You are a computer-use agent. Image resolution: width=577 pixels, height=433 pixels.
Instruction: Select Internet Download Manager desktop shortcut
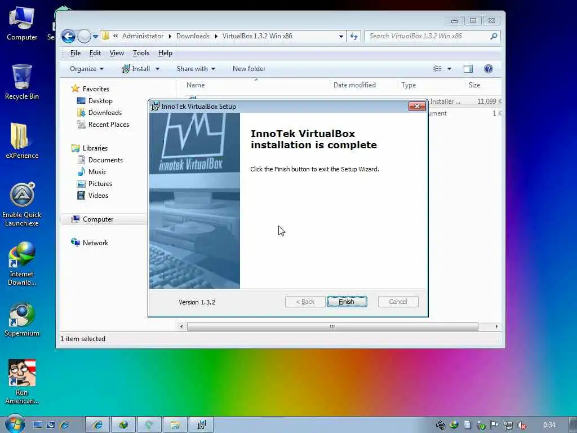pos(22,264)
